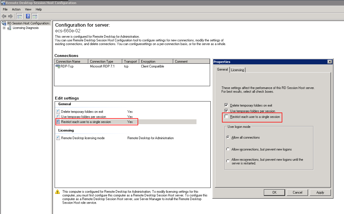Click the Connection Type column header
Image resolution: width=344 pixels, height=214 pixels.
105,61
